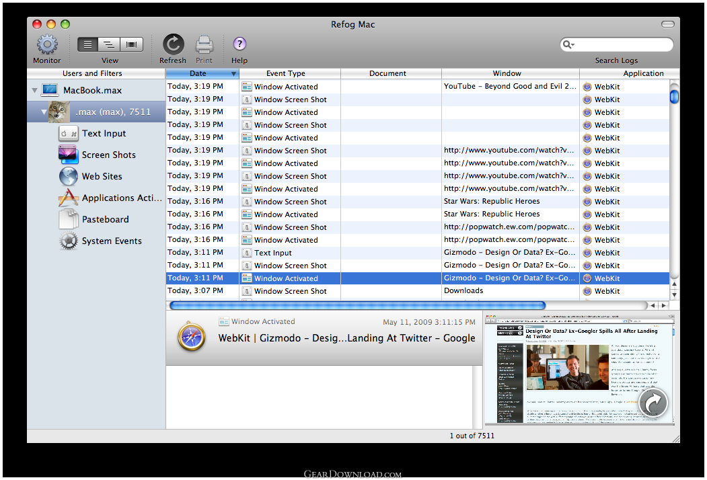Sort by the Date column header
This screenshot has width=707, height=480.
[202, 73]
